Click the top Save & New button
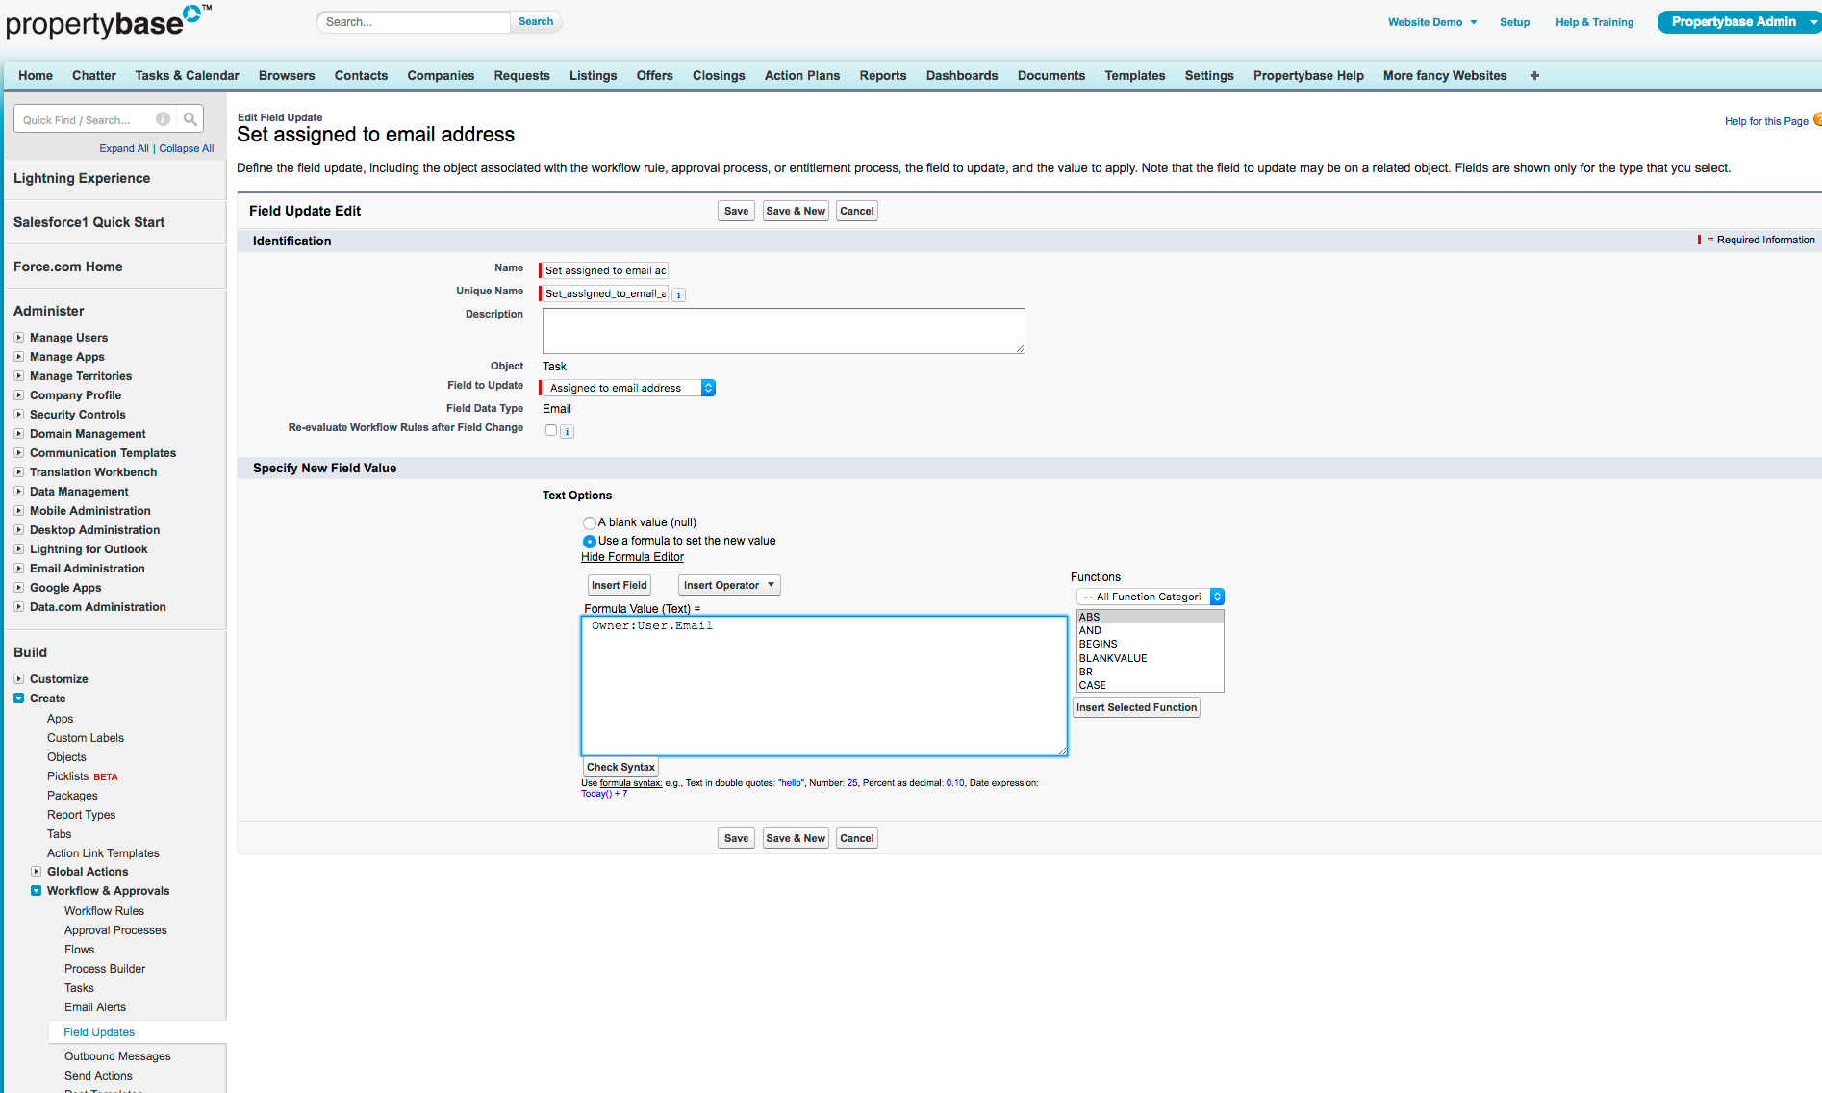This screenshot has height=1093, width=1822. pyautogui.click(x=796, y=211)
